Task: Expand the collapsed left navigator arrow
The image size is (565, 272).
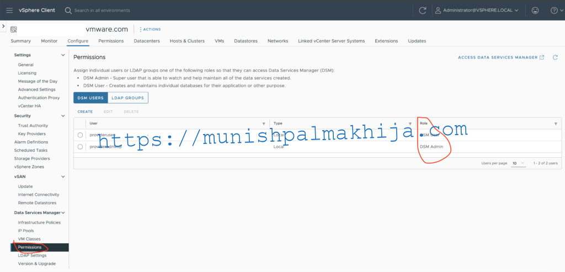Action: coord(3,26)
